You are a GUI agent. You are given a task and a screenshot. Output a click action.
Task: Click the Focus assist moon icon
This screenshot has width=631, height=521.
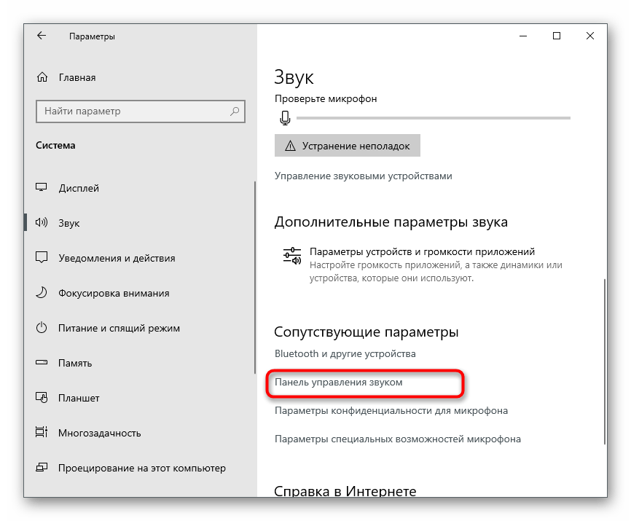(x=42, y=292)
